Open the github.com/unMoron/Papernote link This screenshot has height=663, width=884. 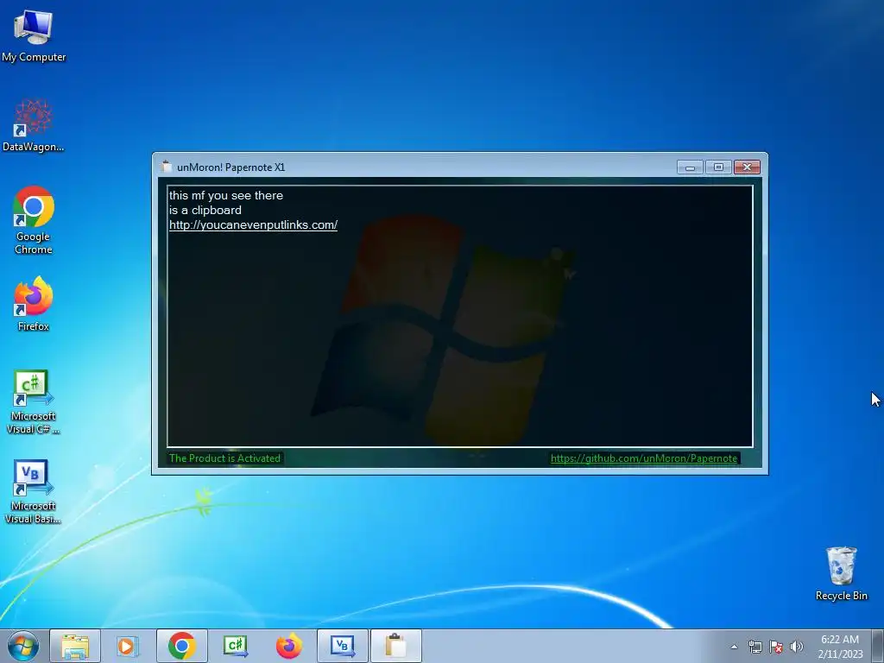pyautogui.click(x=644, y=458)
